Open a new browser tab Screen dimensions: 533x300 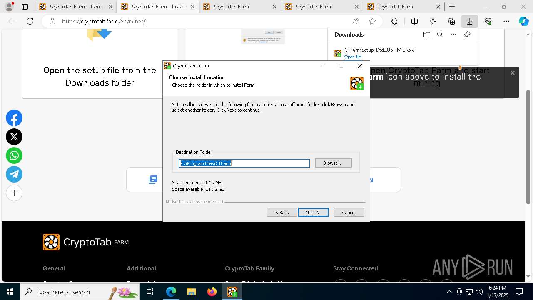tap(452, 7)
